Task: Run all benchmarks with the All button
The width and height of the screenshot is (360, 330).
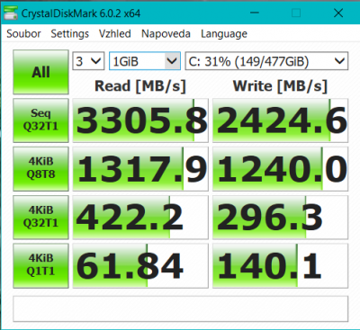Action: [x=40, y=72]
